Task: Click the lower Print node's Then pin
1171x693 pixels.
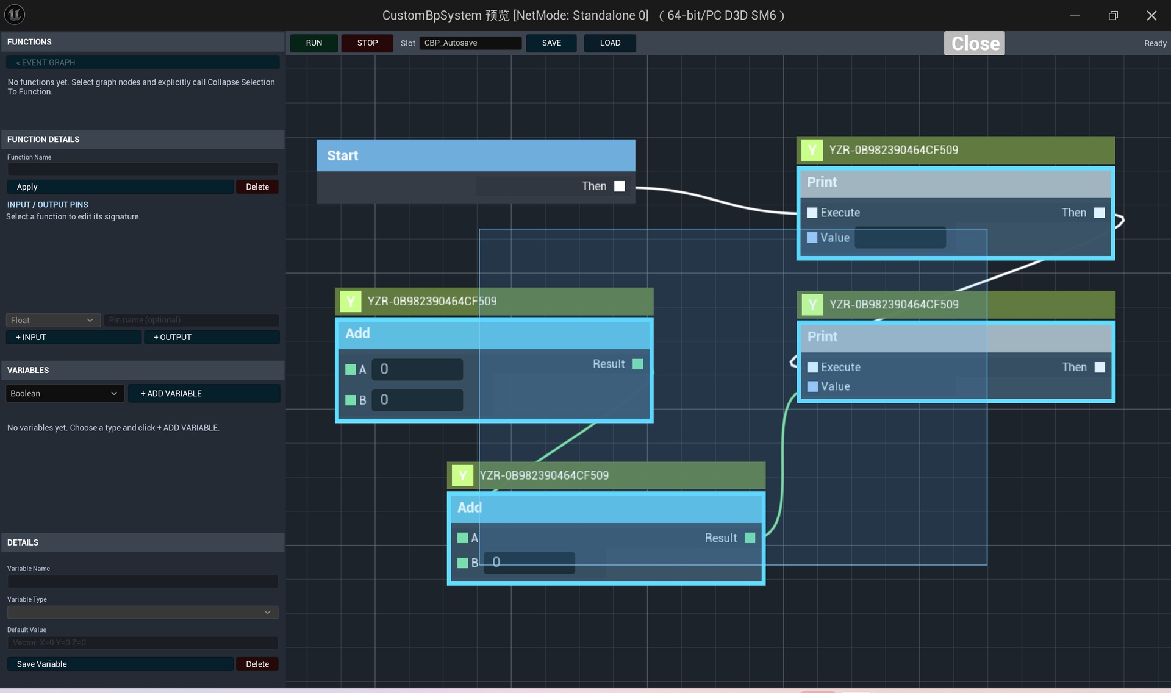Action: tap(1100, 367)
